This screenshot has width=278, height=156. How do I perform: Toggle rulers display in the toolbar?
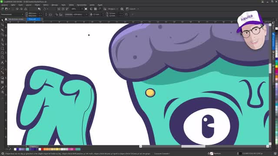(x=91, y=9)
